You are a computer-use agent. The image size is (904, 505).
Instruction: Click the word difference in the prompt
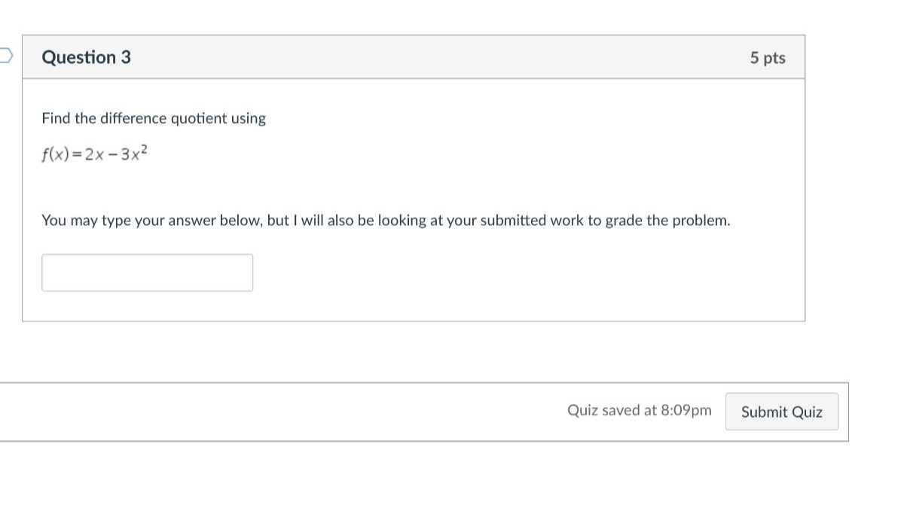[x=134, y=118]
